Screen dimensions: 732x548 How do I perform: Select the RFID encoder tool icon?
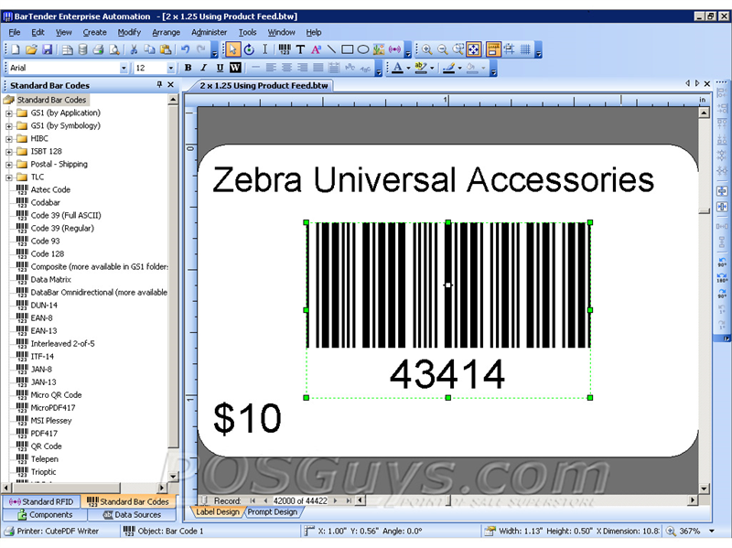[x=394, y=49]
